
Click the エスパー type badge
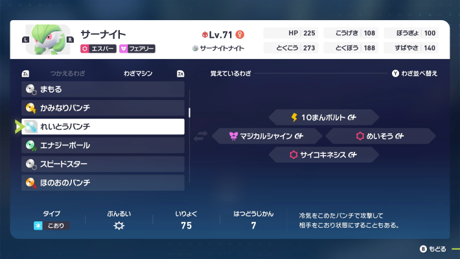[x=98, y=49]
